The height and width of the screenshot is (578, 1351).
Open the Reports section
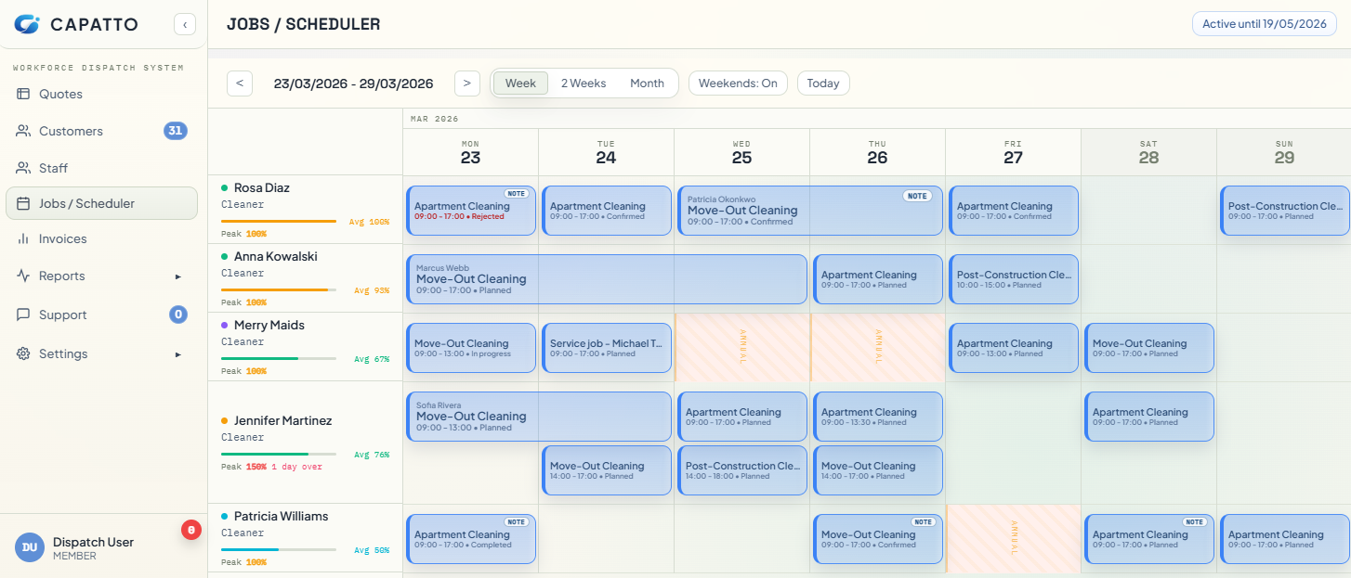pyautogui.click(x=60, y=276)
